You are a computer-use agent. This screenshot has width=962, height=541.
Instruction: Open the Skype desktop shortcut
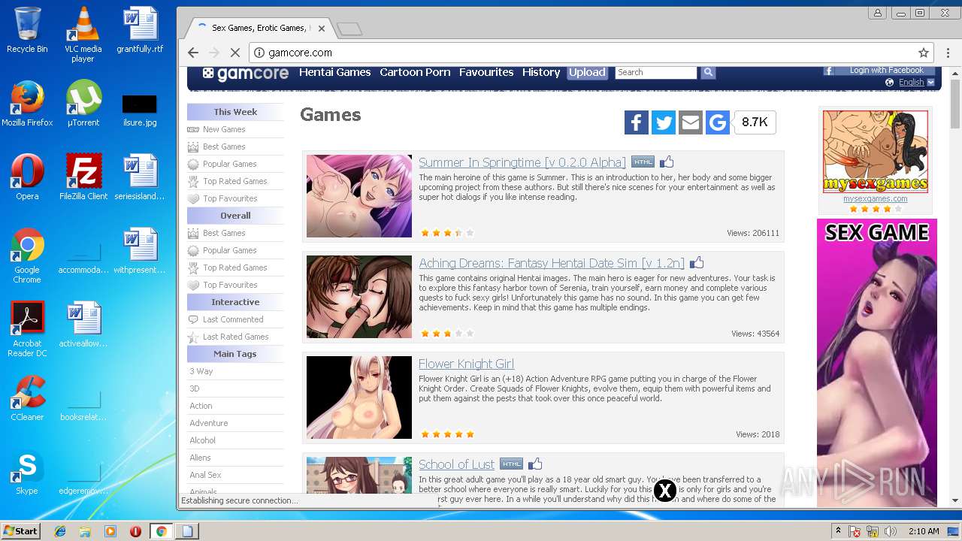tap(27, 473)
